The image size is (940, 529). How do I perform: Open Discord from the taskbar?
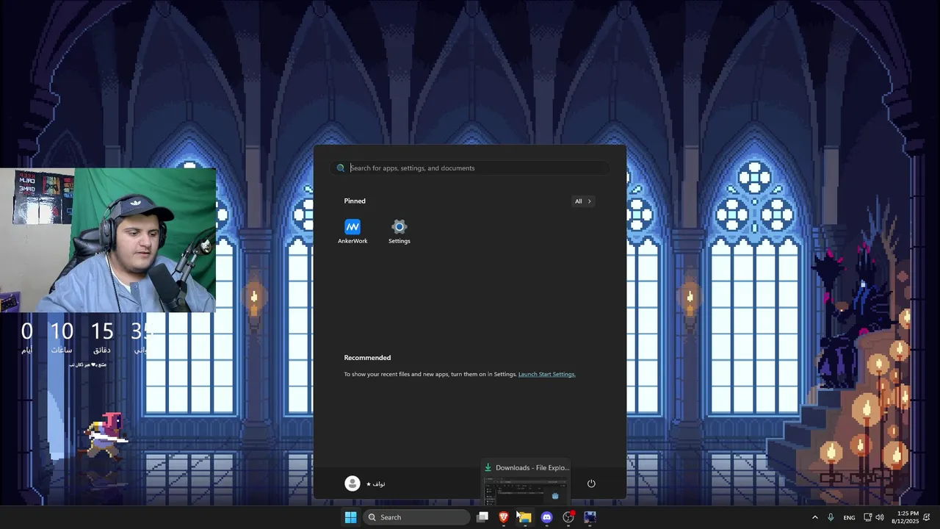[546, 517]
